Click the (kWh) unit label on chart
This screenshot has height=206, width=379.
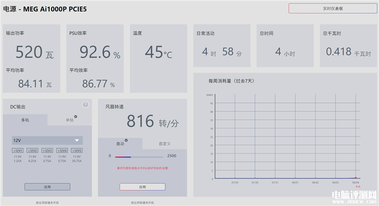[x=209, y=95]
